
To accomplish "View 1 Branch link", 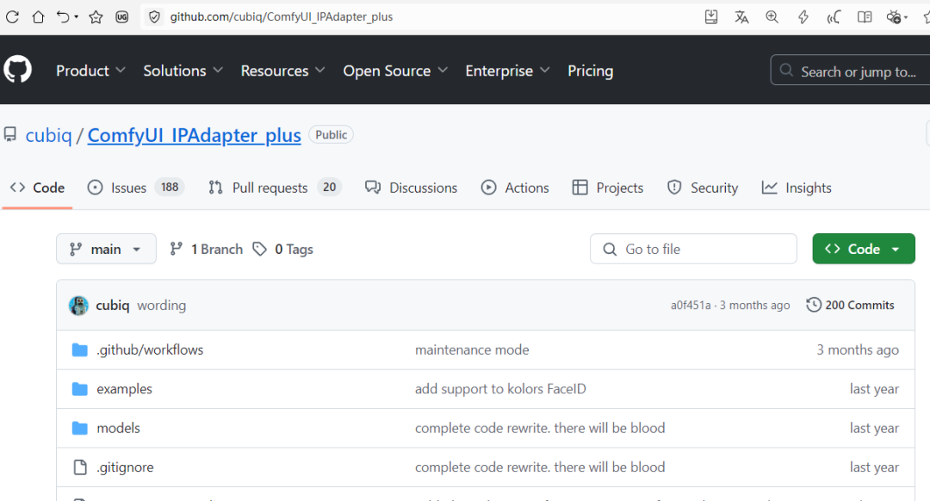I will point(207,249).
